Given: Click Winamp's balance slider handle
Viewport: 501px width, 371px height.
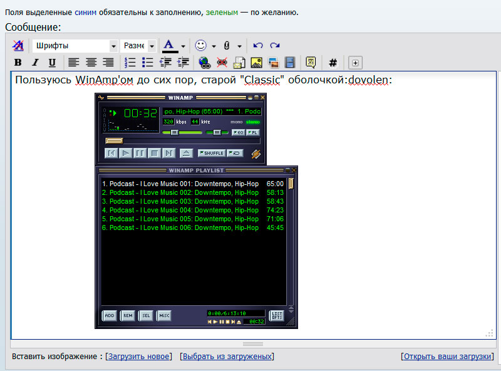Looking at the screenshot, I should 217,132.
